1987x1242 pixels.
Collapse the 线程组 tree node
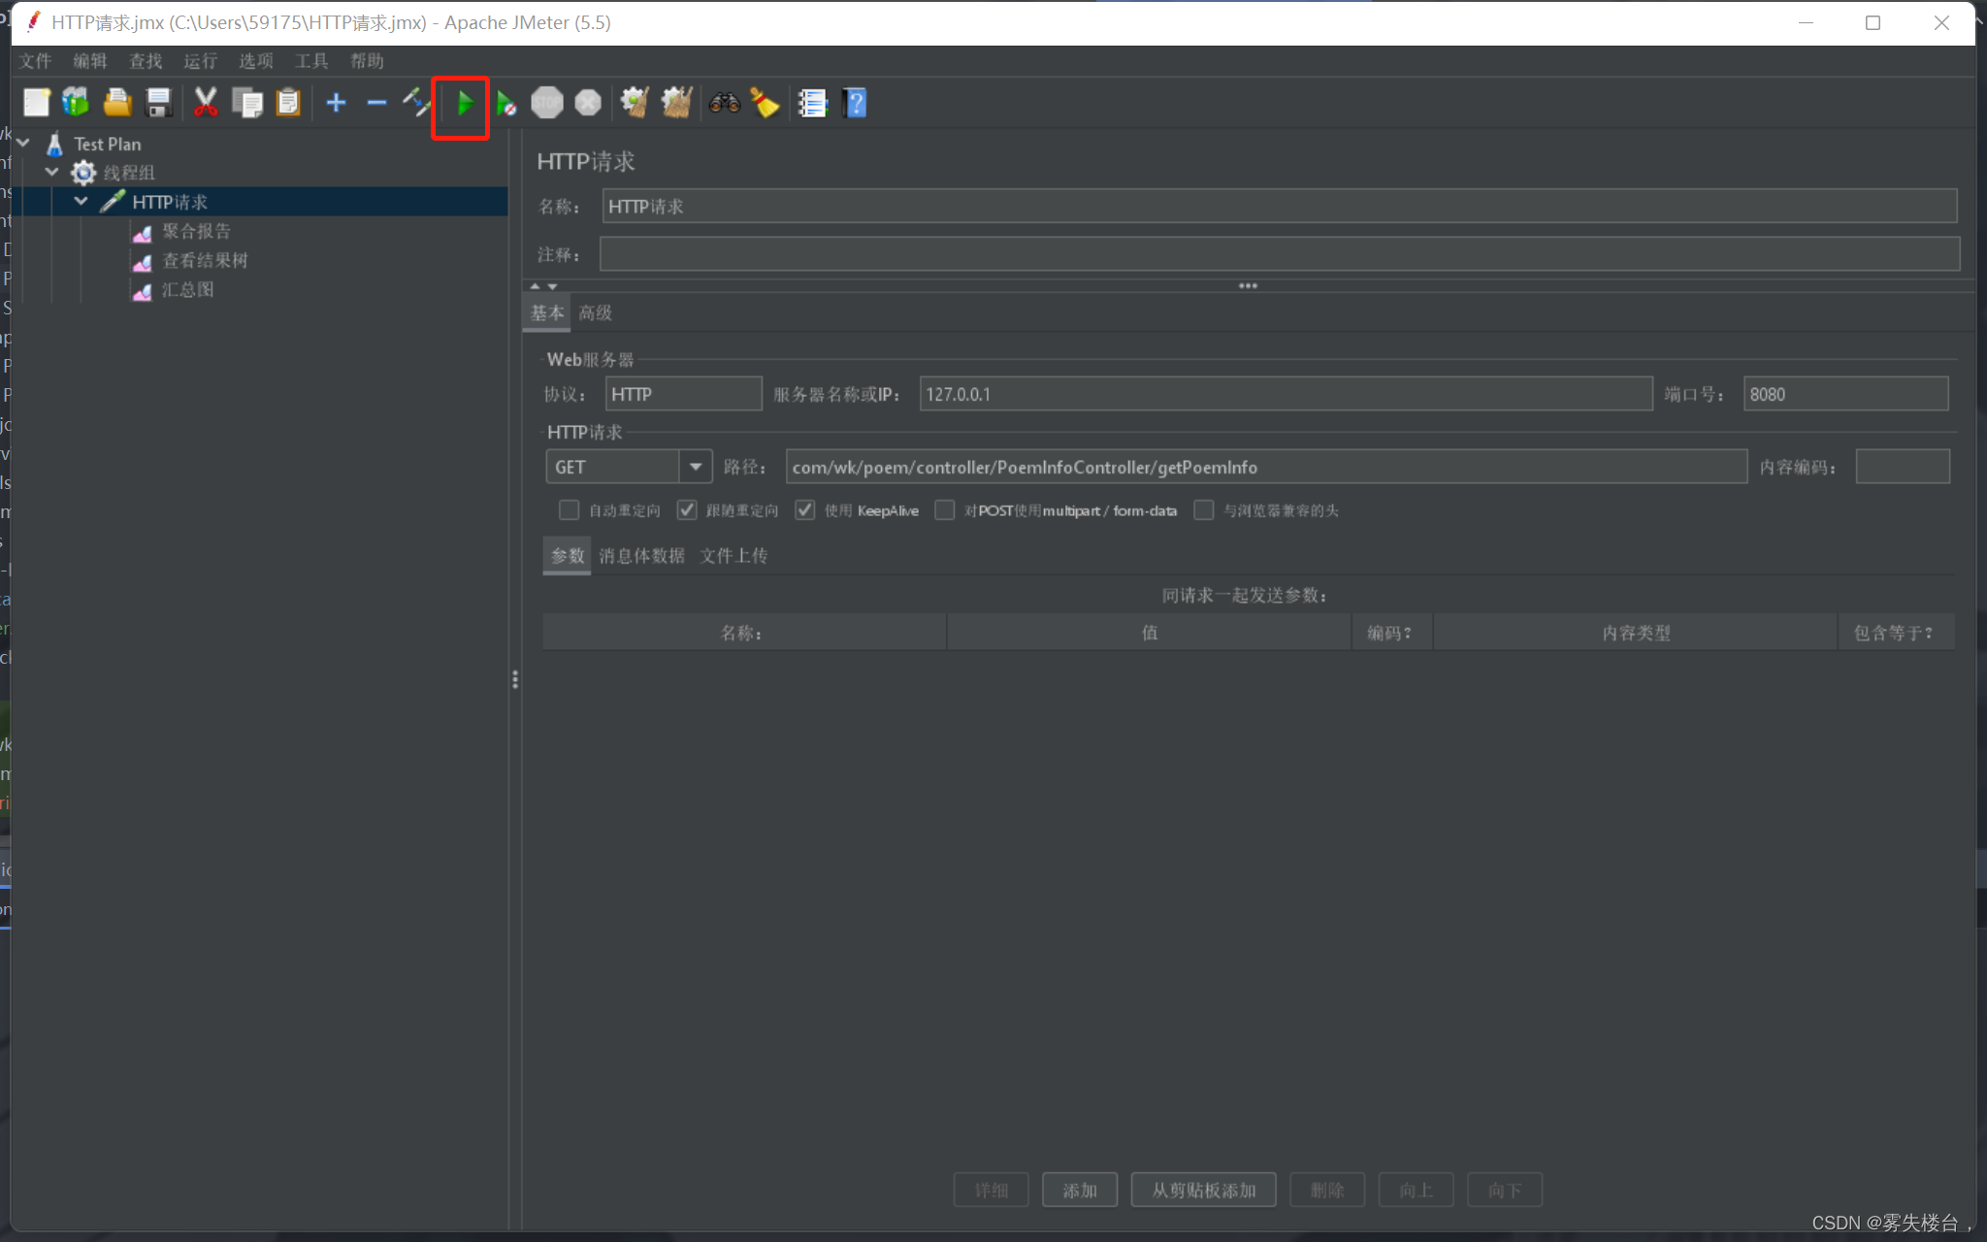[52, 172]
